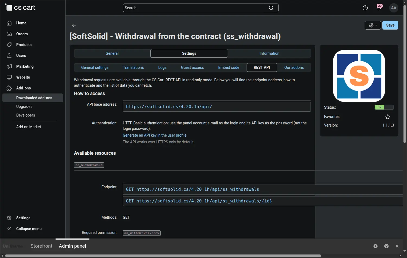Image resolution: width=407 pixels, height=258 pixels.
Task: Click 'The API works over HTTPS' note
Action: (159, 142)
